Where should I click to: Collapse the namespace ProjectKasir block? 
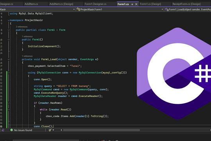tap(9, 20)
